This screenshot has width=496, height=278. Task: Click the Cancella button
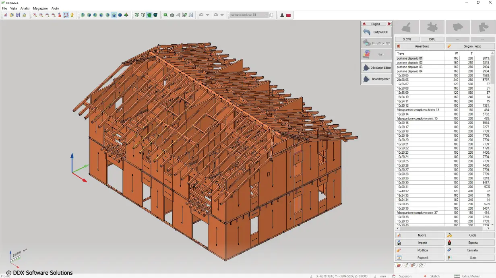pyautogui.click(x=470, y=250)
